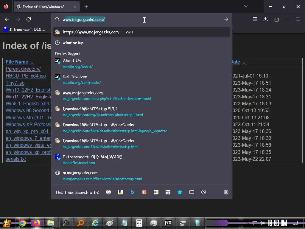Image resolution: width=305 pixels, height=229 pixels.
Task: Open the list all tabs chevron
Action: tap(246, 7)
